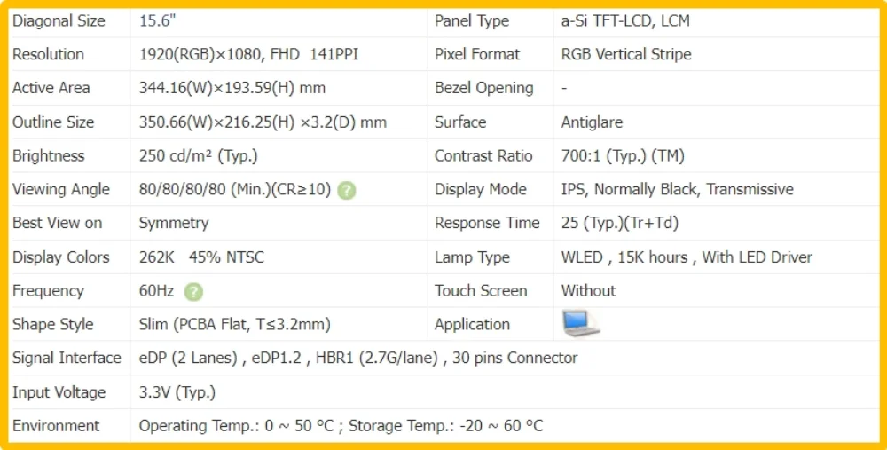Image resolution: width=887 pixels, height=450 pixels.
Task: Click the help icon next to 60Hz
Action: click(193, 292)
